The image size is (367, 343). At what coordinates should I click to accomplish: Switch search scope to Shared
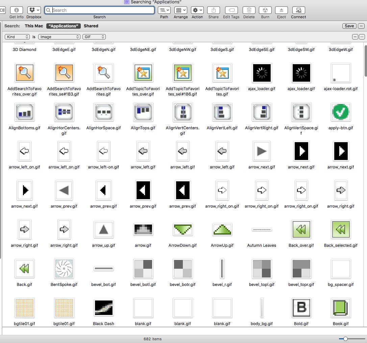pos(91,26)
